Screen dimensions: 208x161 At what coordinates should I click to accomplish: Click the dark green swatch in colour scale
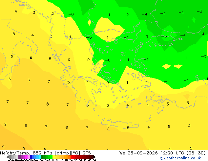click(42, 157)
